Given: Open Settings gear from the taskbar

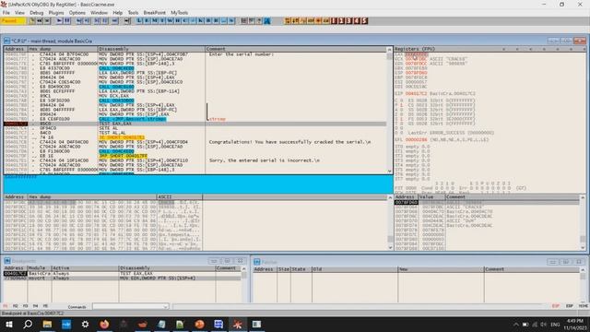Looking at the screenshot, I should point(85,324).
